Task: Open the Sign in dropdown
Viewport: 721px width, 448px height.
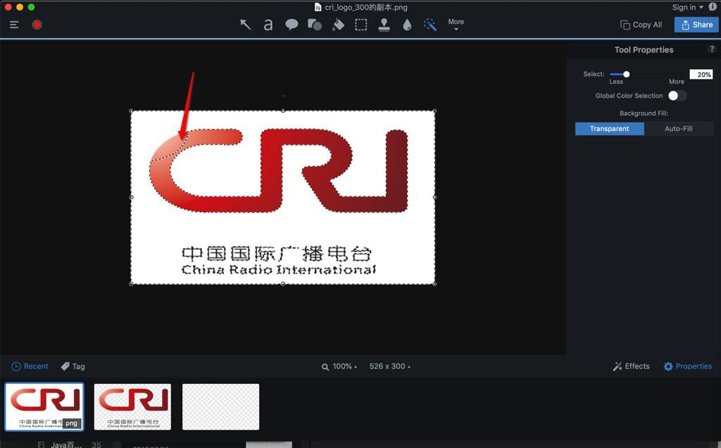Action: tap(687, 7)
